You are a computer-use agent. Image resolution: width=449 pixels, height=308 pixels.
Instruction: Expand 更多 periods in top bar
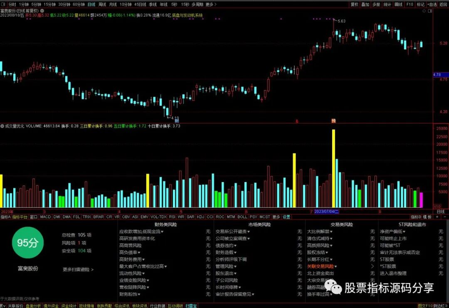point(211,4)
